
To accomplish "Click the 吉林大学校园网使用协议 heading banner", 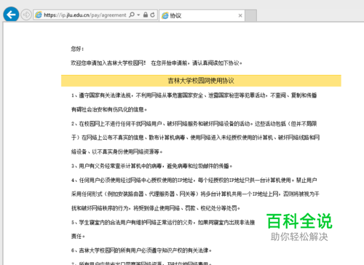I will (201, 81).
